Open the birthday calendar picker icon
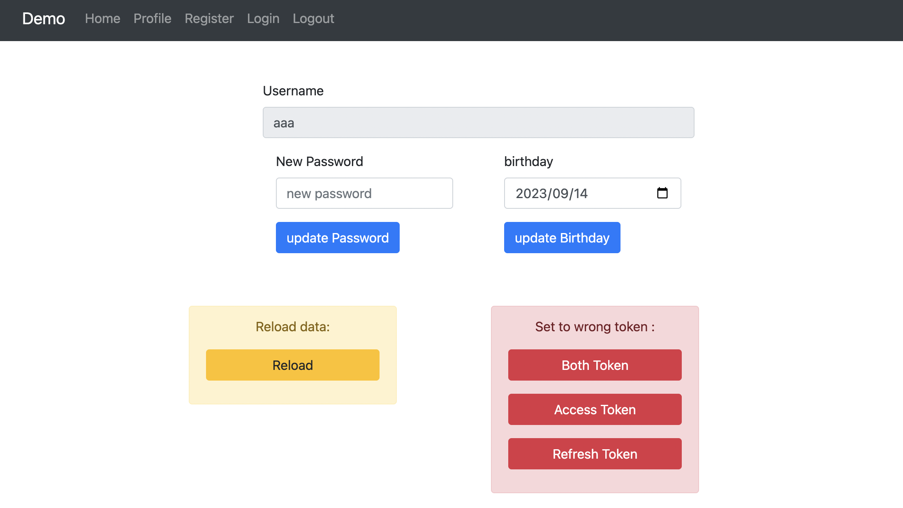This screenshot has height=508, width=903. [662, 193]
